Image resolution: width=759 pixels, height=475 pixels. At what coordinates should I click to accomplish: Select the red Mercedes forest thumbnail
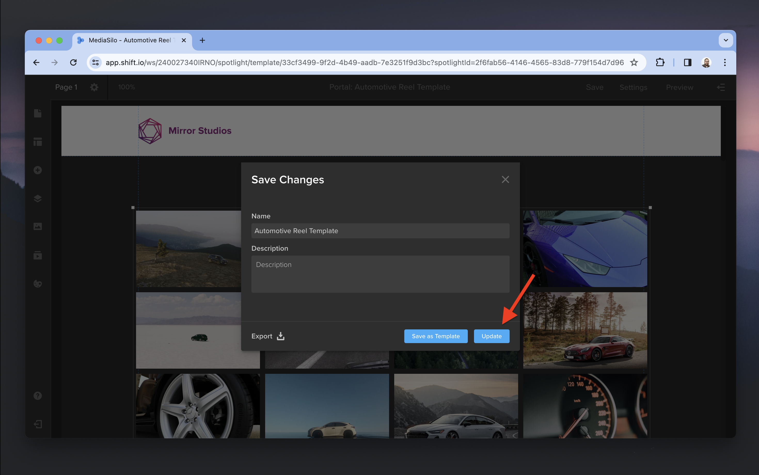click(585, 330)
